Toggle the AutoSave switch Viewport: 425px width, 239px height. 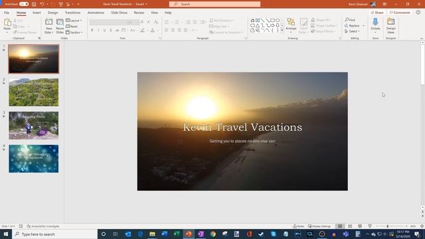[x=24, y=4]
